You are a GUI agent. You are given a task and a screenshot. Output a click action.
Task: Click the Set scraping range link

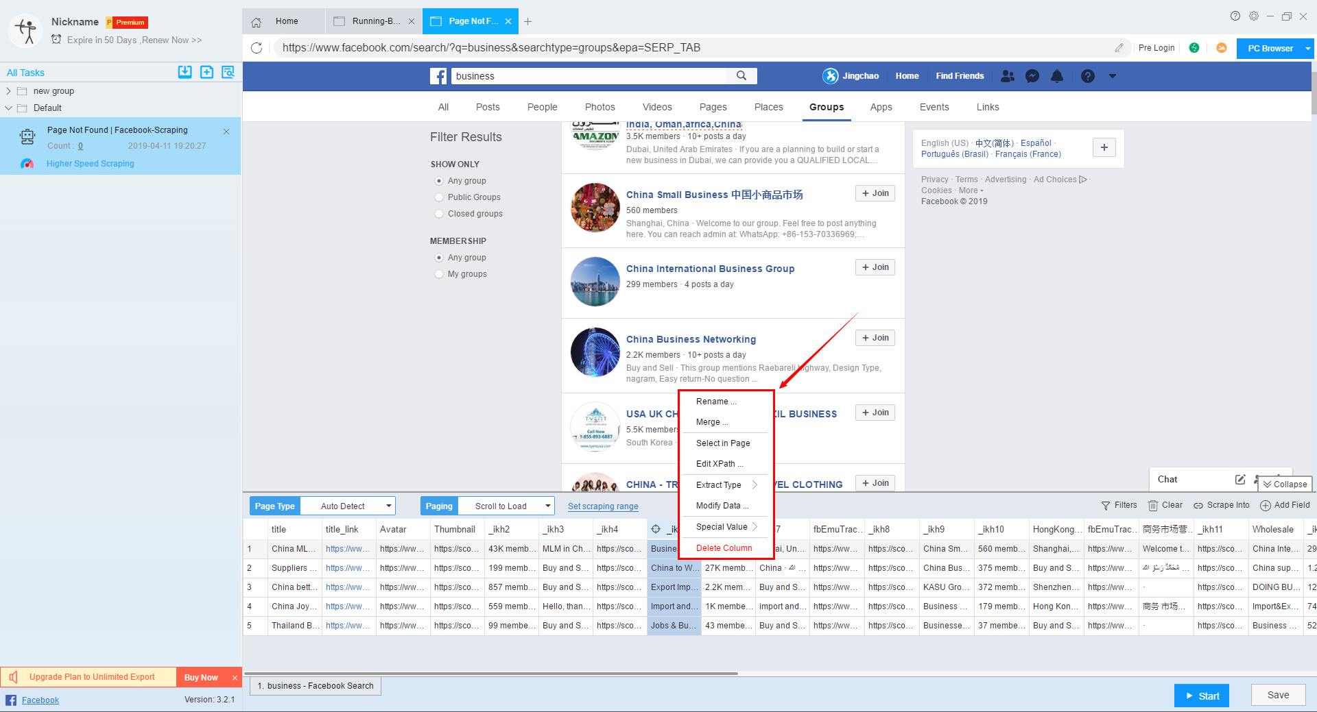click(603, 506)
